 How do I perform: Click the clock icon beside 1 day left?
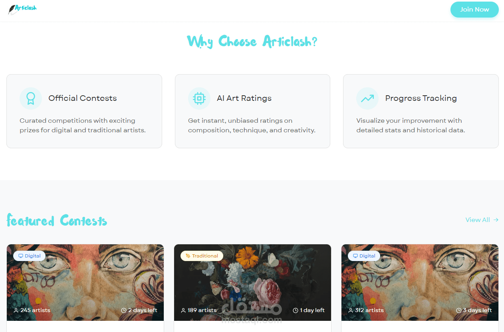pos(296,310)
